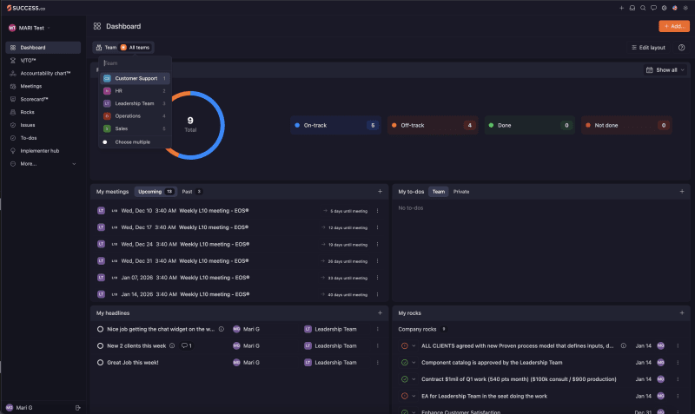This screenshot has height=414, width=695.
Task: Expand the ALL CLIENTS rock chevron
Action: pyautogui.click(x=414, y=345)
